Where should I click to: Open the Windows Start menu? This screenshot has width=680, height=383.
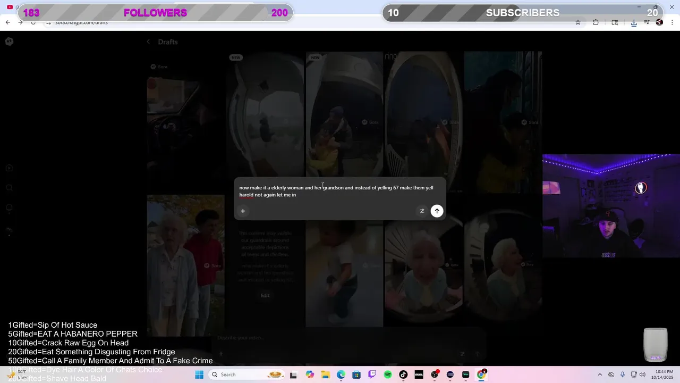199,374
